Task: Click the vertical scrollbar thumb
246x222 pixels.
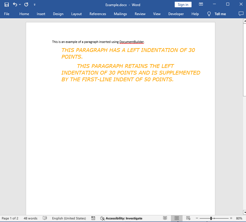Action: tap(245, 60)
